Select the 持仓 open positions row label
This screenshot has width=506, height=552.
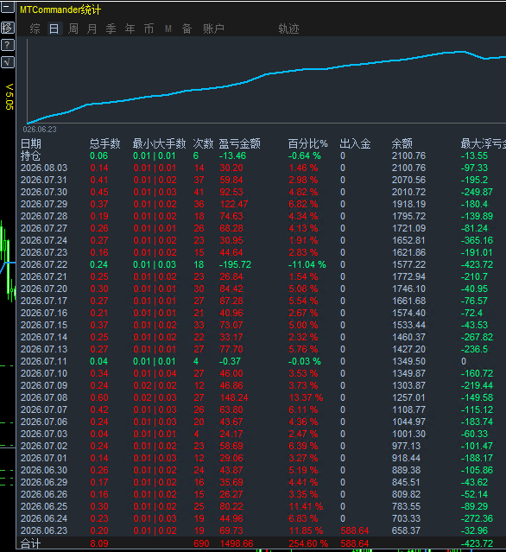click(x=30, y=155)
